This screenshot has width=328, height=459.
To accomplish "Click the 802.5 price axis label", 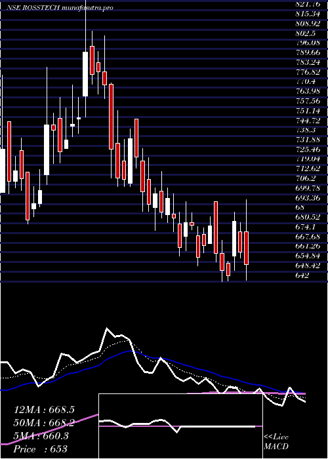I will 306,33.
